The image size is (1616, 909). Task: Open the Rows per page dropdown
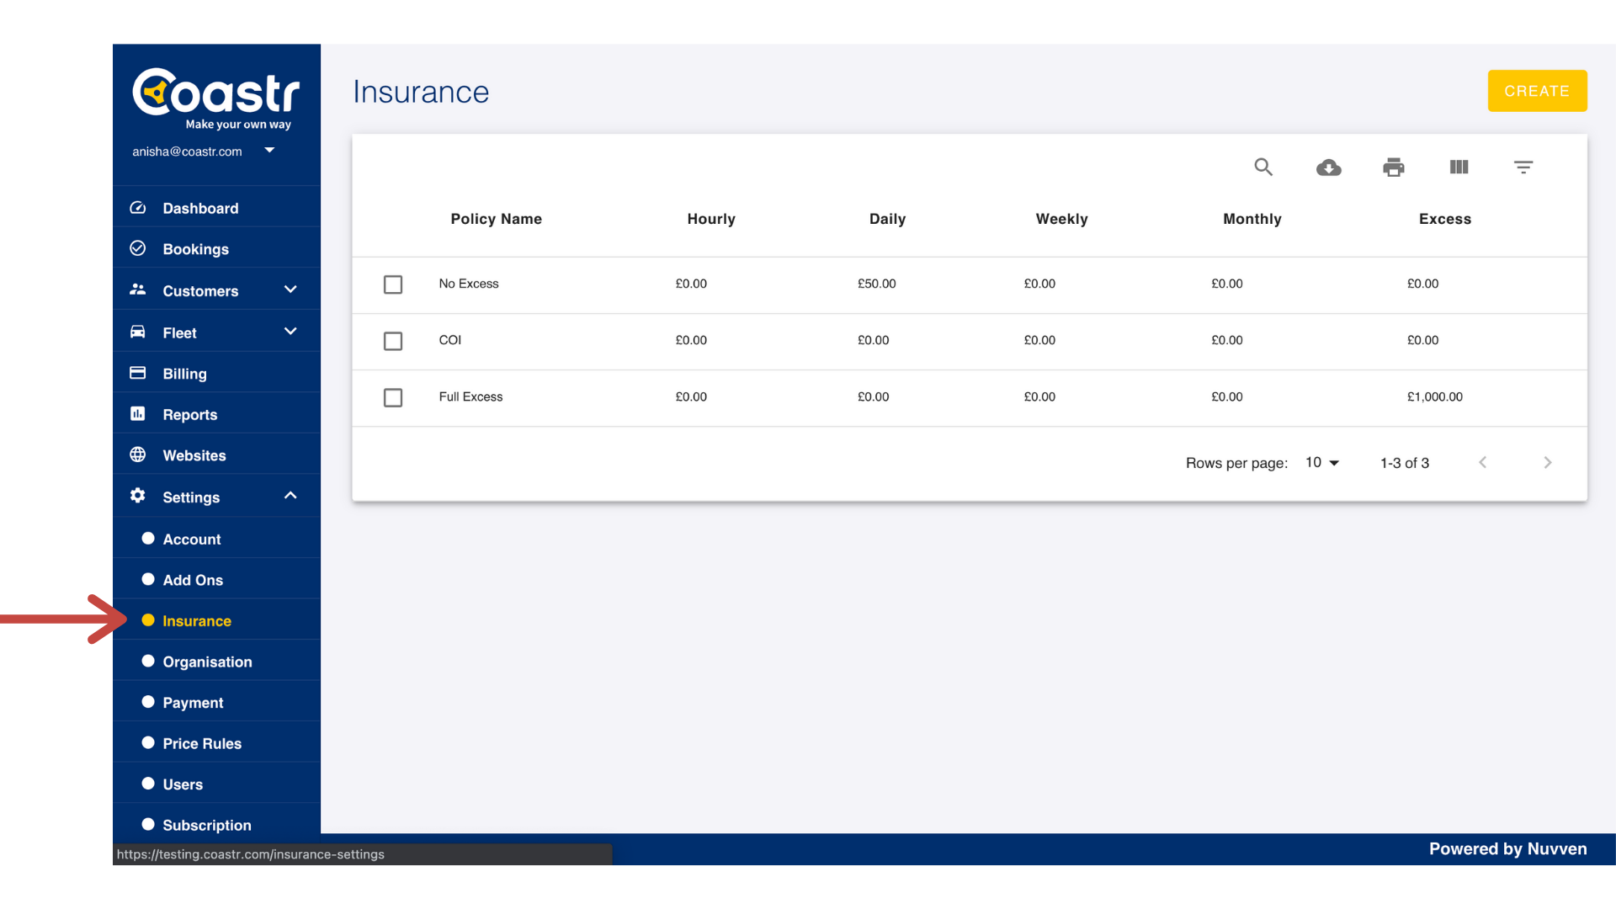tap(1321, 462)
